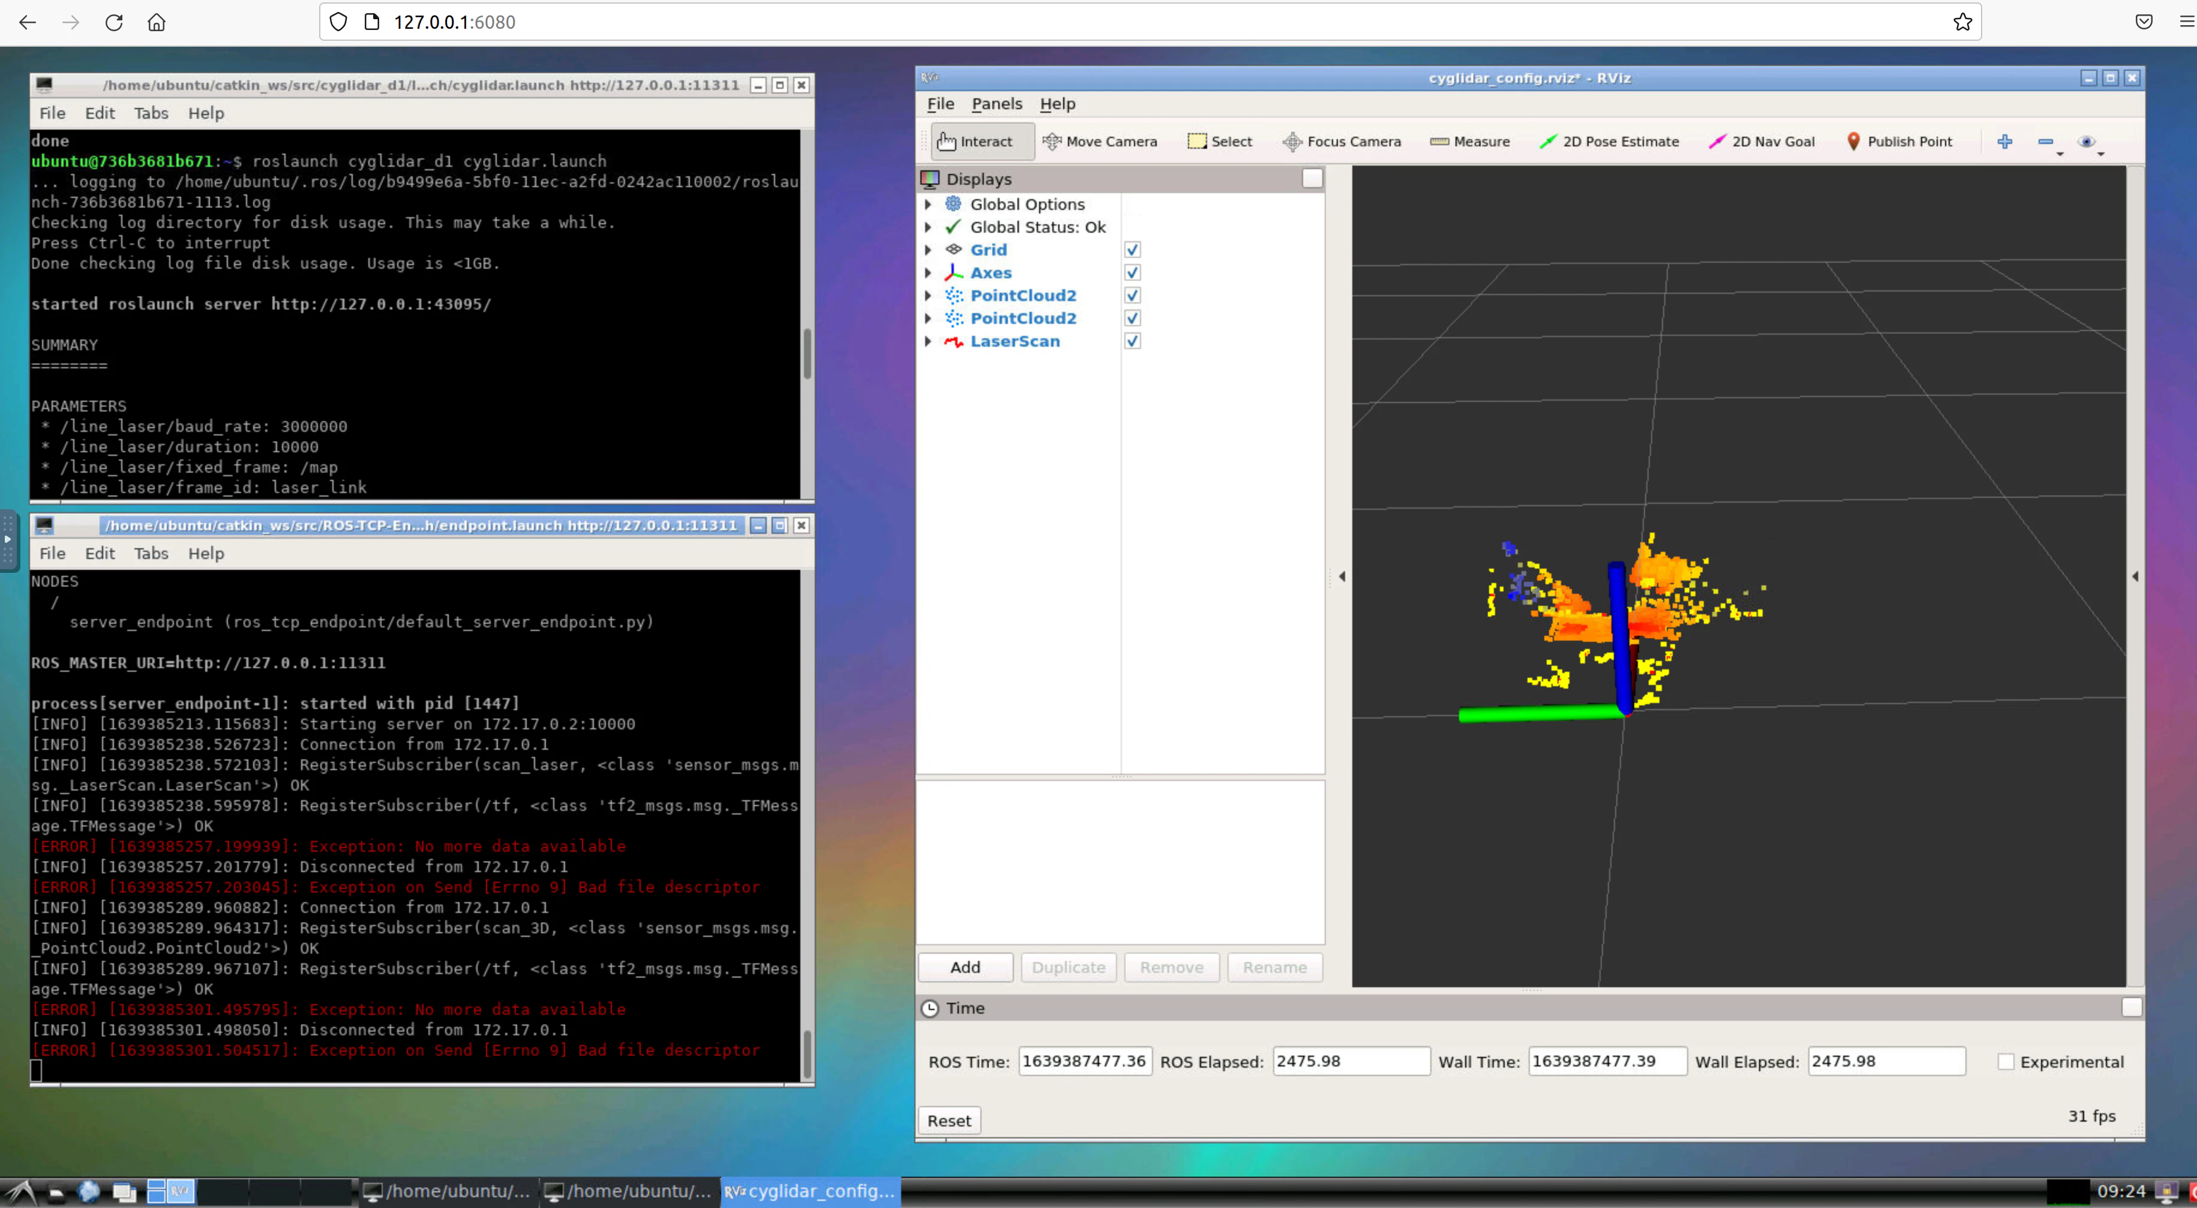
Task: Activate the Focus Camera tool
Action: pyautogui.click(x=1341, y=142)
